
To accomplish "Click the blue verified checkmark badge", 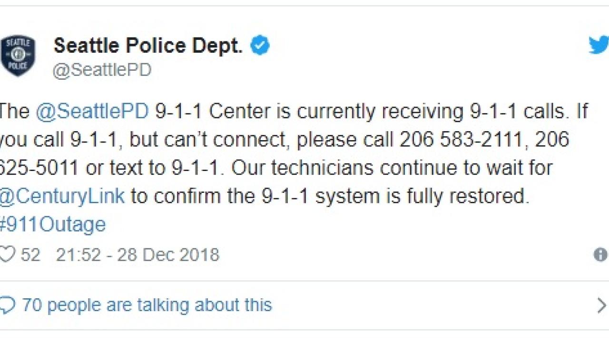I will 260,46.
